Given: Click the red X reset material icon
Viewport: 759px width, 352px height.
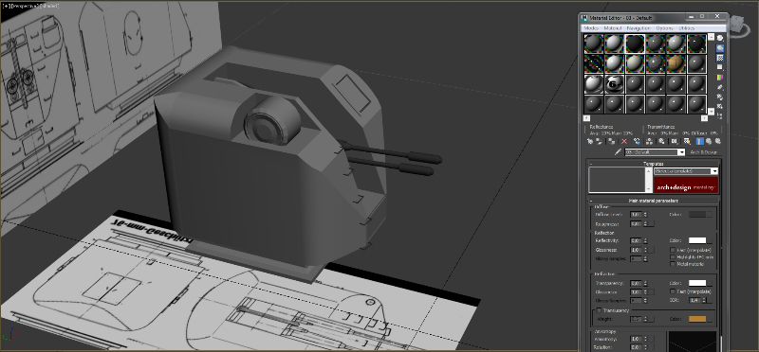Looking at the screenshot, I should click(624, 142).
